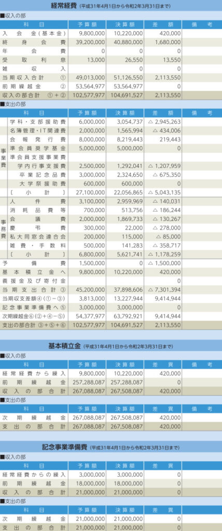The width and height of the screenshot is (222, 531).
Task: Click the subtotal actual 22,056,865
Action: point(128,193)
